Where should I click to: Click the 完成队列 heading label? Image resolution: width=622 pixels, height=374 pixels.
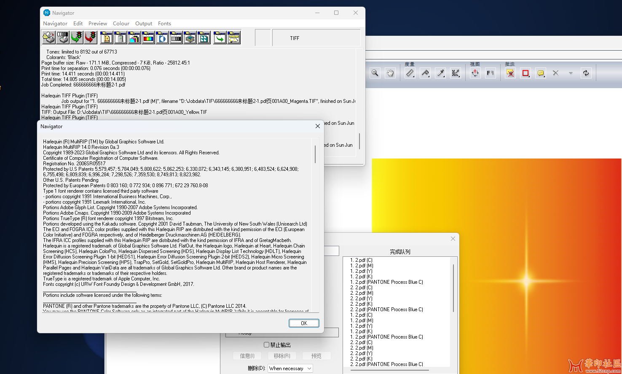(400, 252)
